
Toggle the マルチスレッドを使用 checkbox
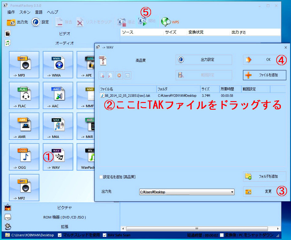point(60,235)
